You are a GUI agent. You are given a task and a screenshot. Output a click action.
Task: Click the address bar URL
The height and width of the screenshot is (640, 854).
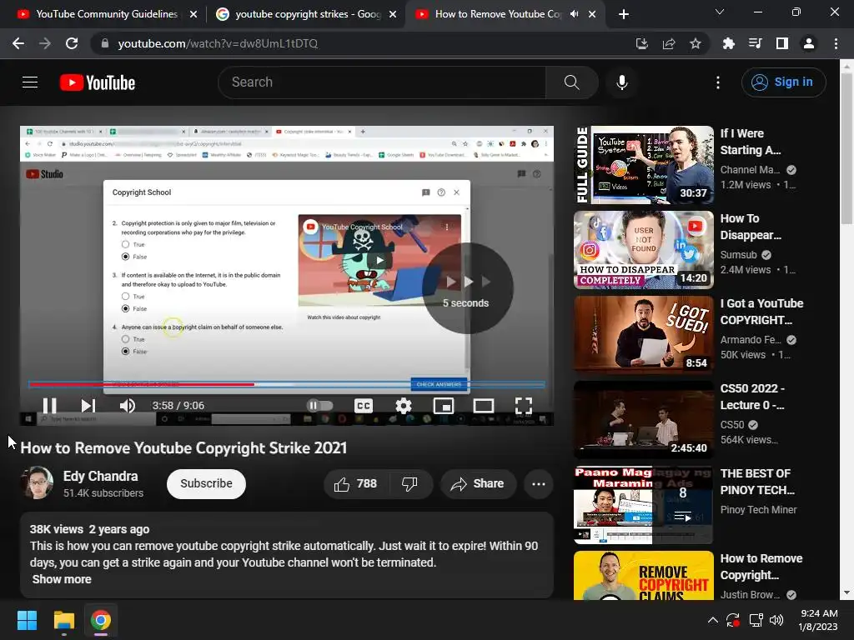[218, 43]
